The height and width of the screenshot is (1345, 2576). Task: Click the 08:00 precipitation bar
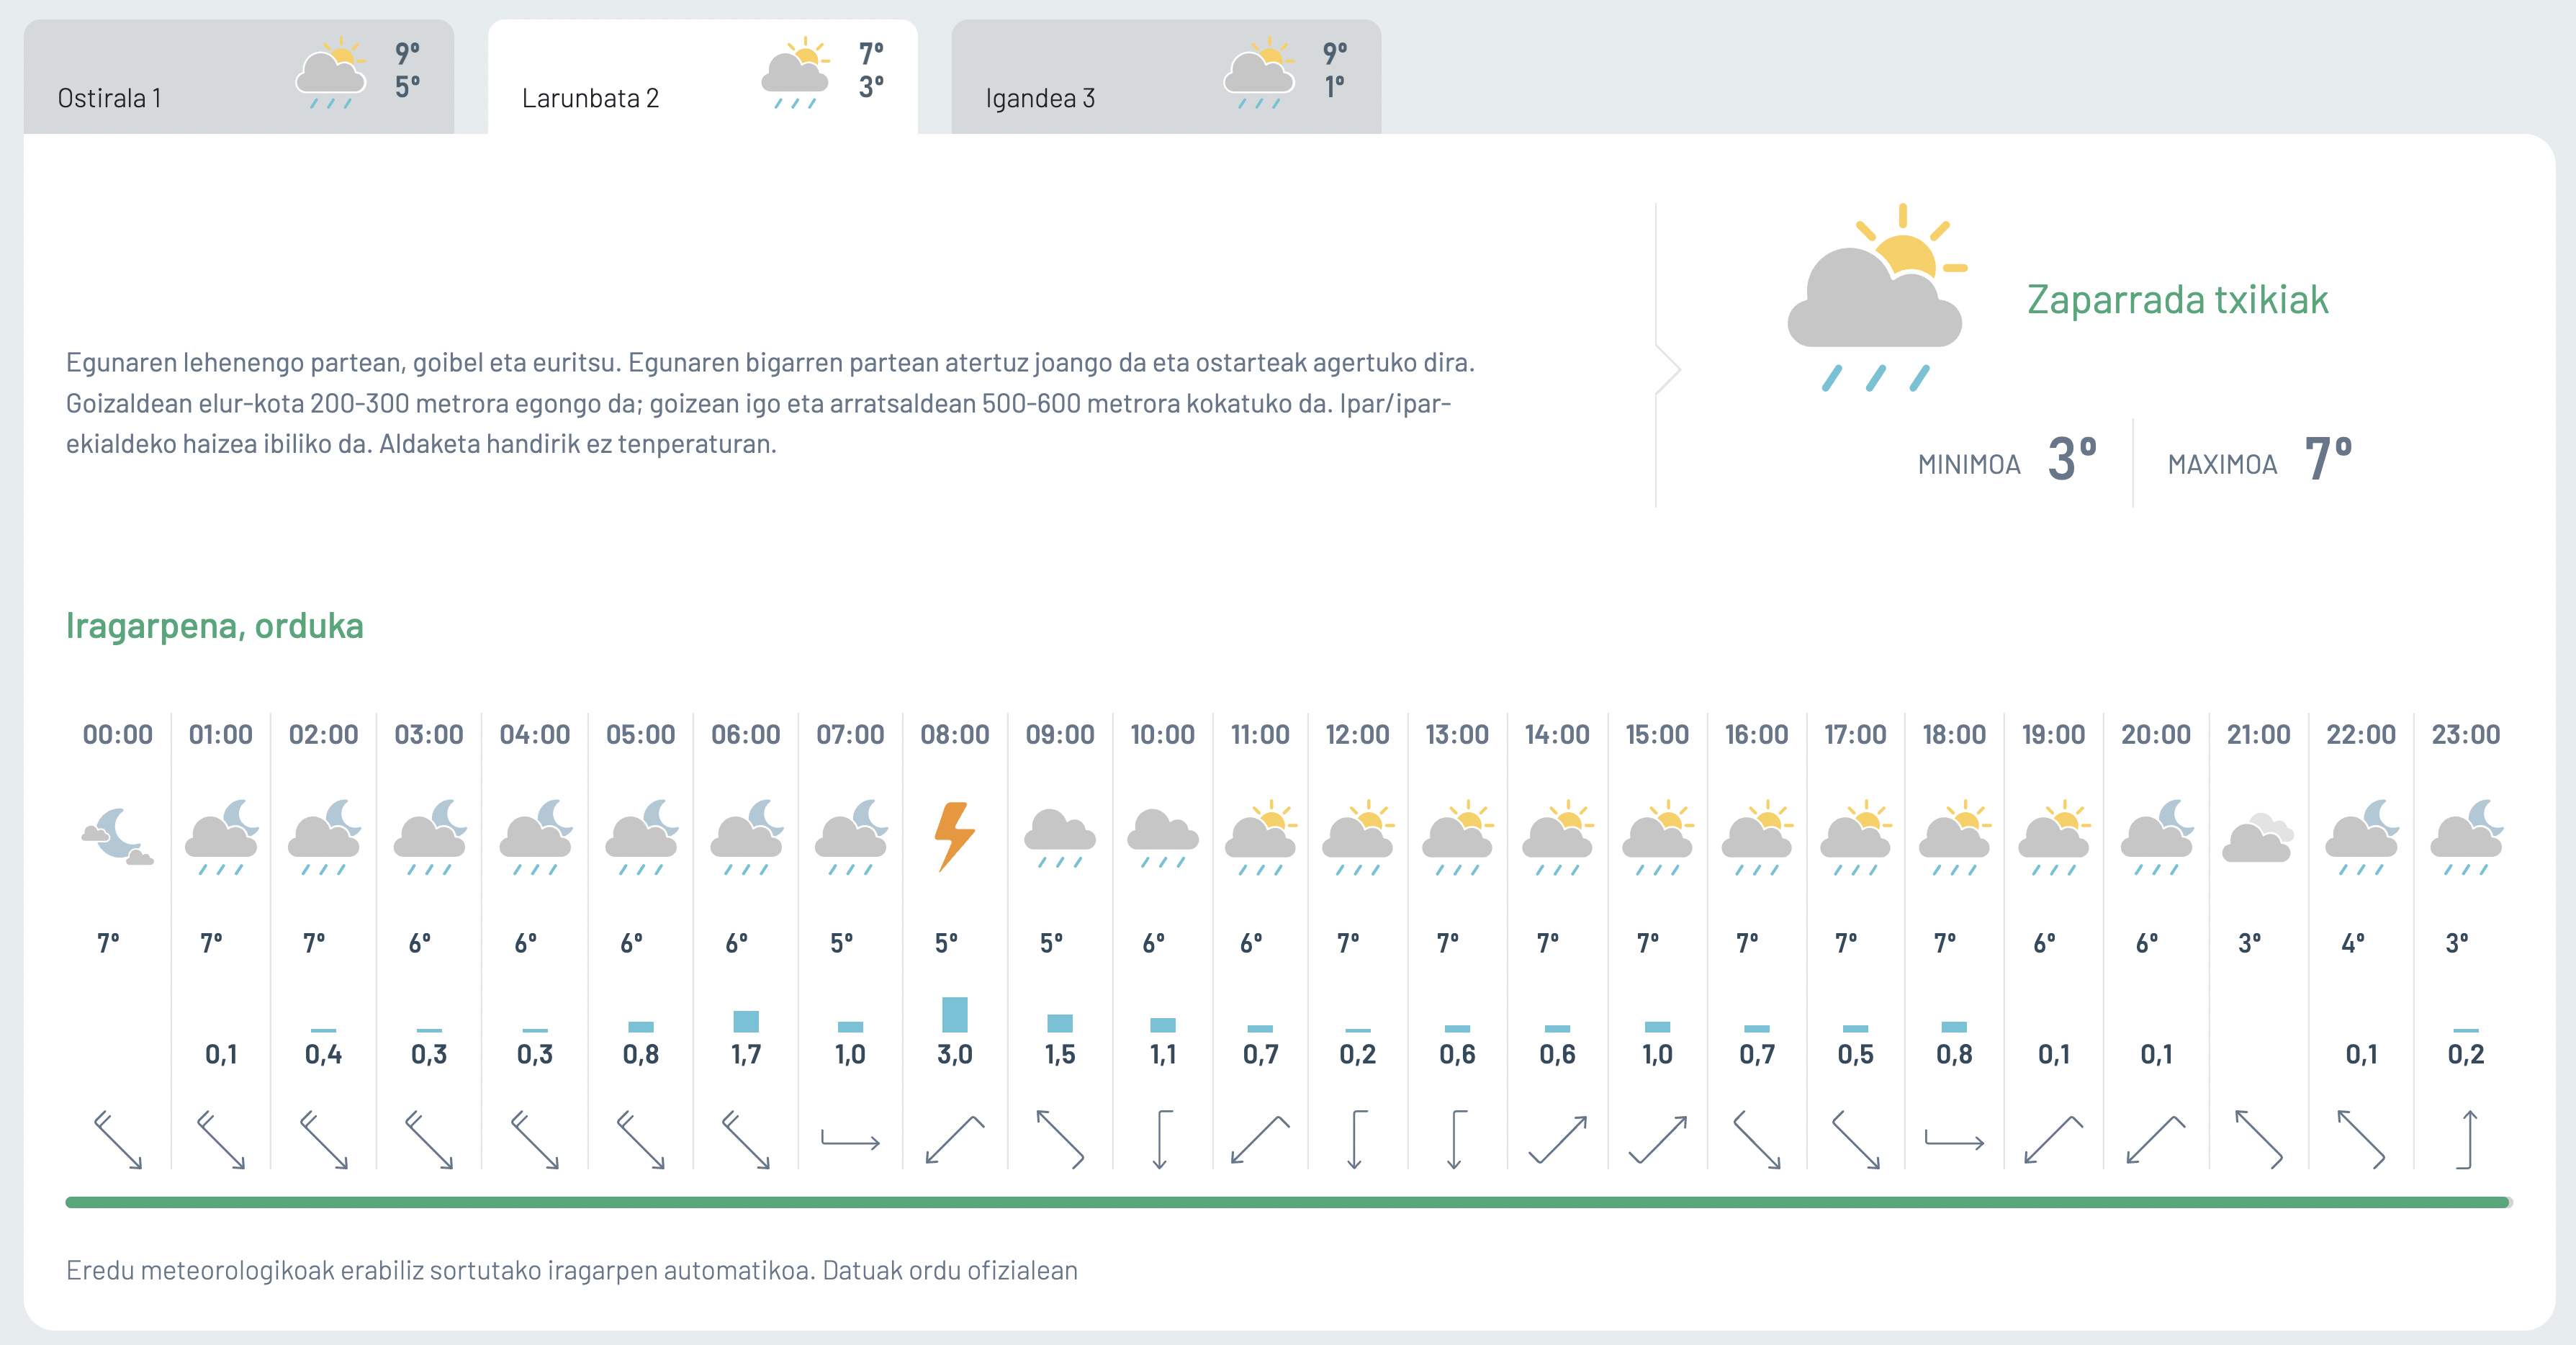955,1014
